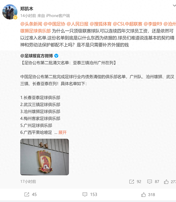Click the blue verified badge beside 足球报官方微博
The height and width of the screenshot is (202, 176).
point(56,56)
